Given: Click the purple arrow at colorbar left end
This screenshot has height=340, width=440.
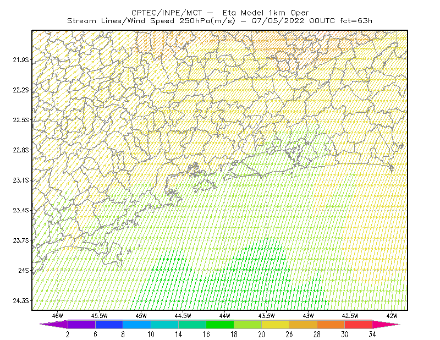Looking at the screenshot, I should click(x=54, y=324).
